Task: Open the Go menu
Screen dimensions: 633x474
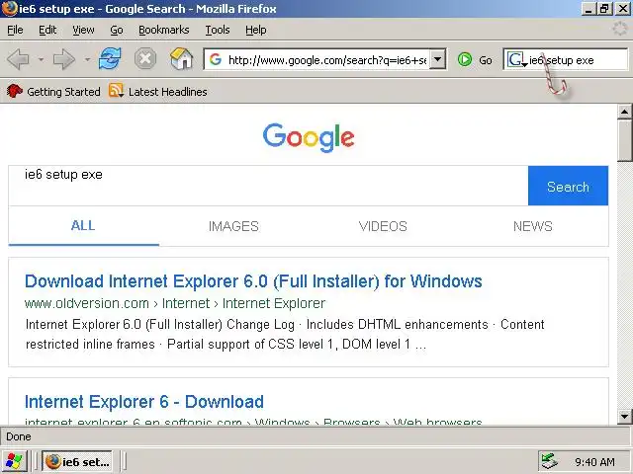Action: tap(117, 30)
